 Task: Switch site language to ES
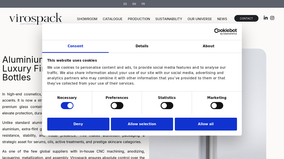125,4
